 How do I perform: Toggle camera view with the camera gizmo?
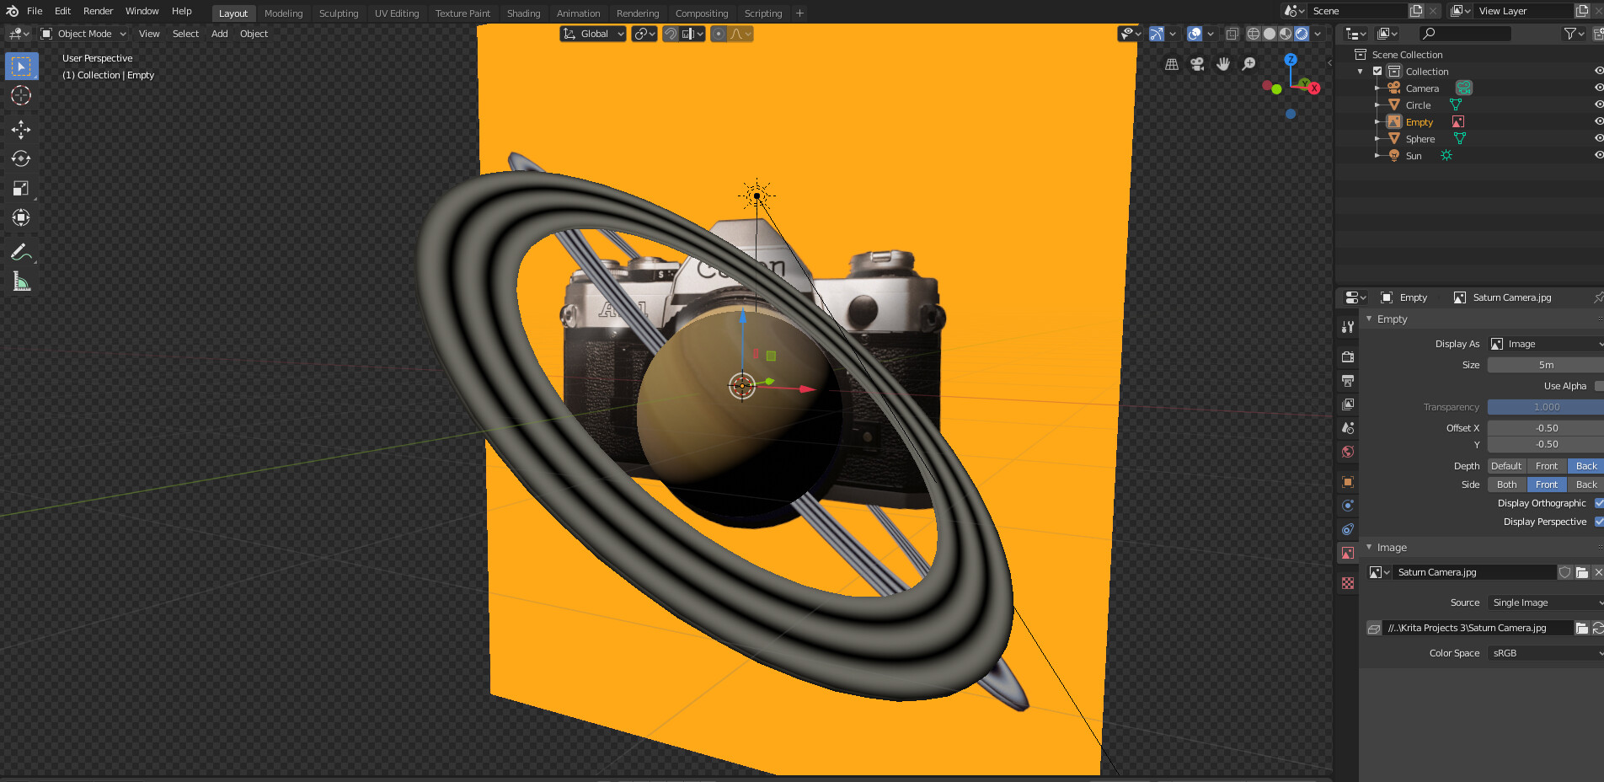(x=1197, y=64)
